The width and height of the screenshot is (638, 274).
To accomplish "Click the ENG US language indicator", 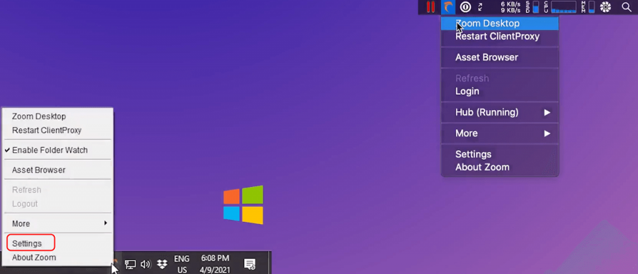I will tap(181, 263).
